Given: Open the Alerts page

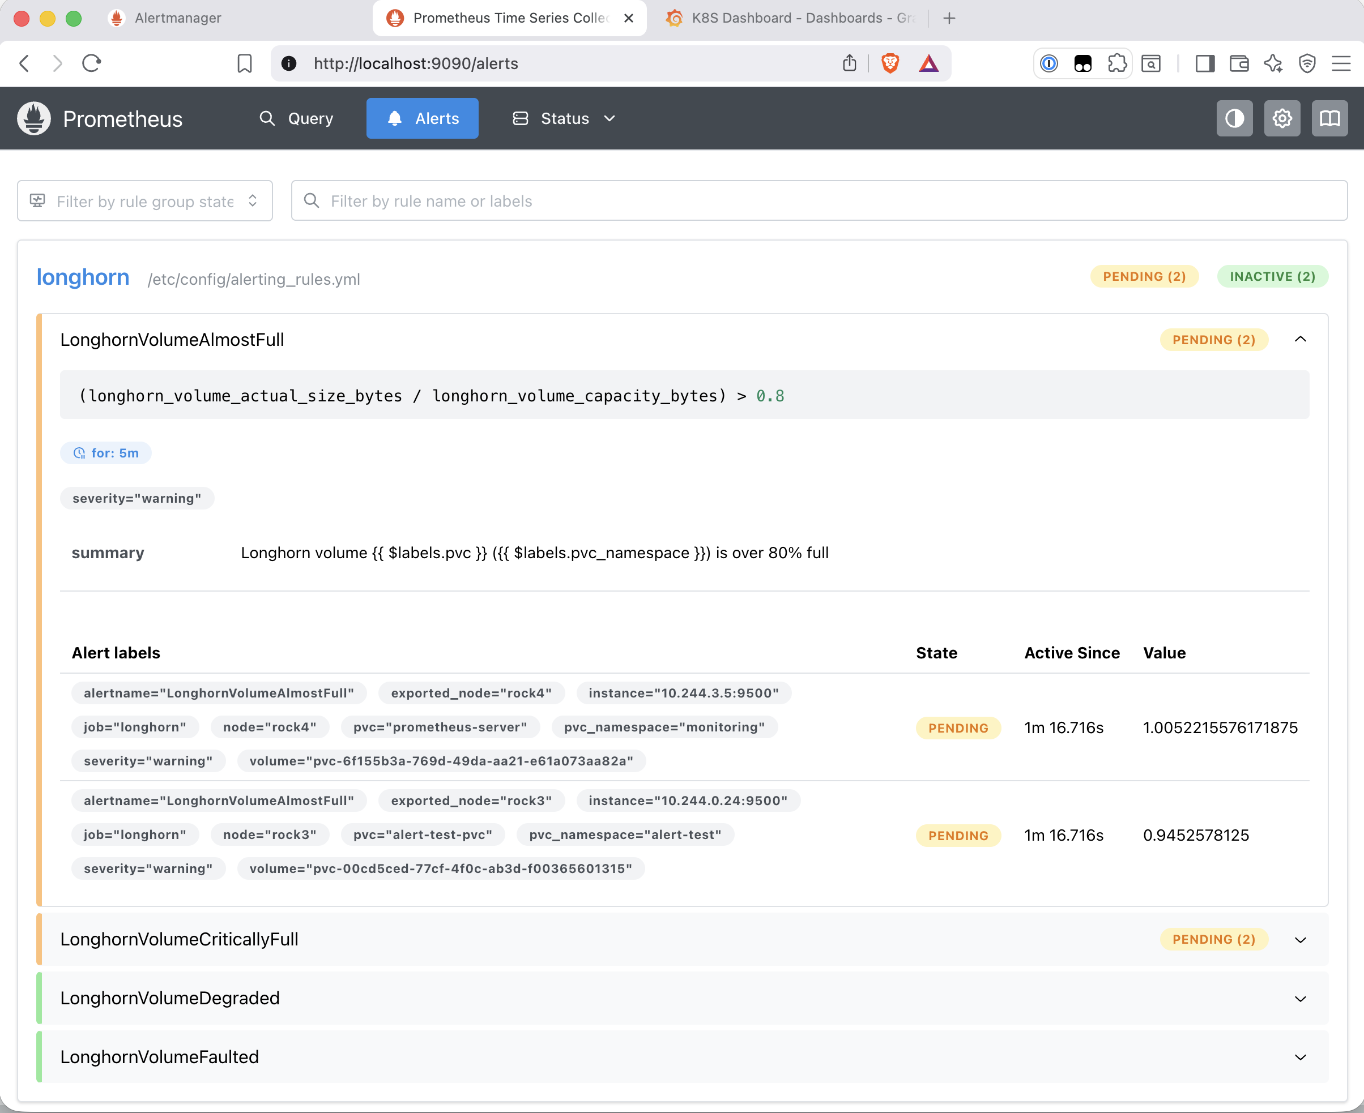Looking at the screenshot, I should click(x=422, y=119).
